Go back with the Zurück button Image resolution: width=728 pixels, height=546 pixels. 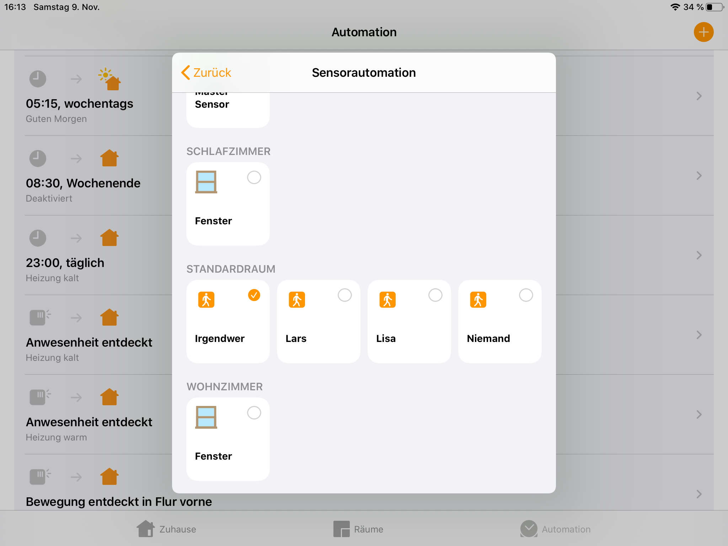[206, 73]
